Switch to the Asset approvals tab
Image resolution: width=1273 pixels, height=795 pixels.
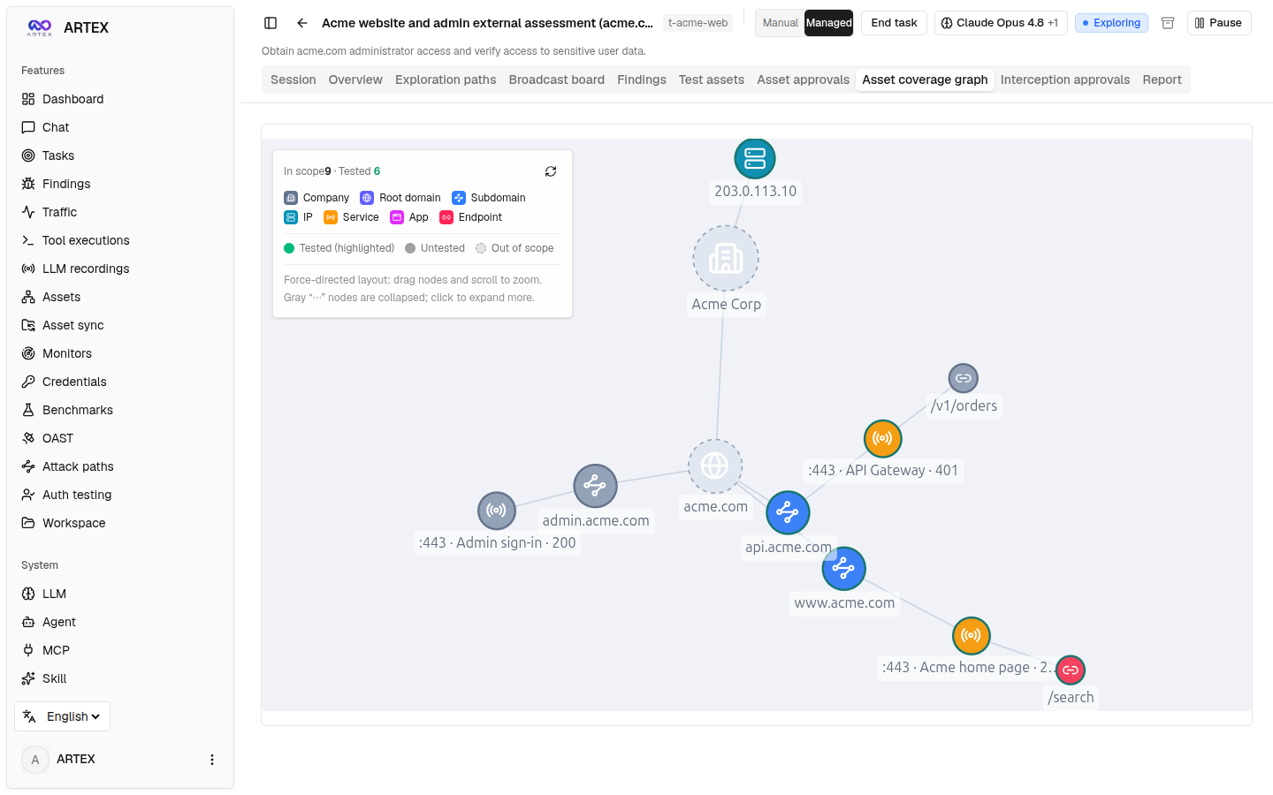point(803,79)
